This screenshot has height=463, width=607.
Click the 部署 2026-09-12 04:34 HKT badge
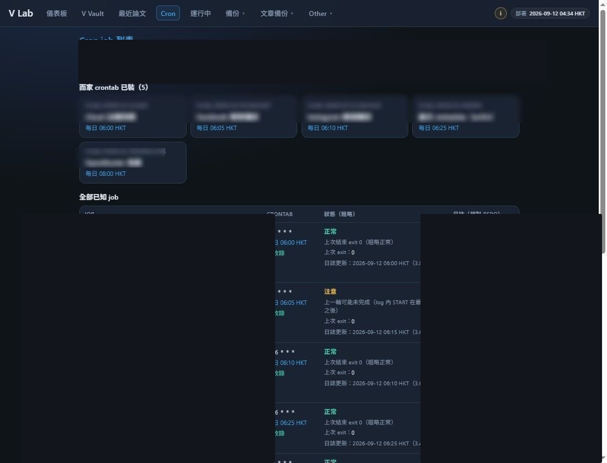[550, 13]
